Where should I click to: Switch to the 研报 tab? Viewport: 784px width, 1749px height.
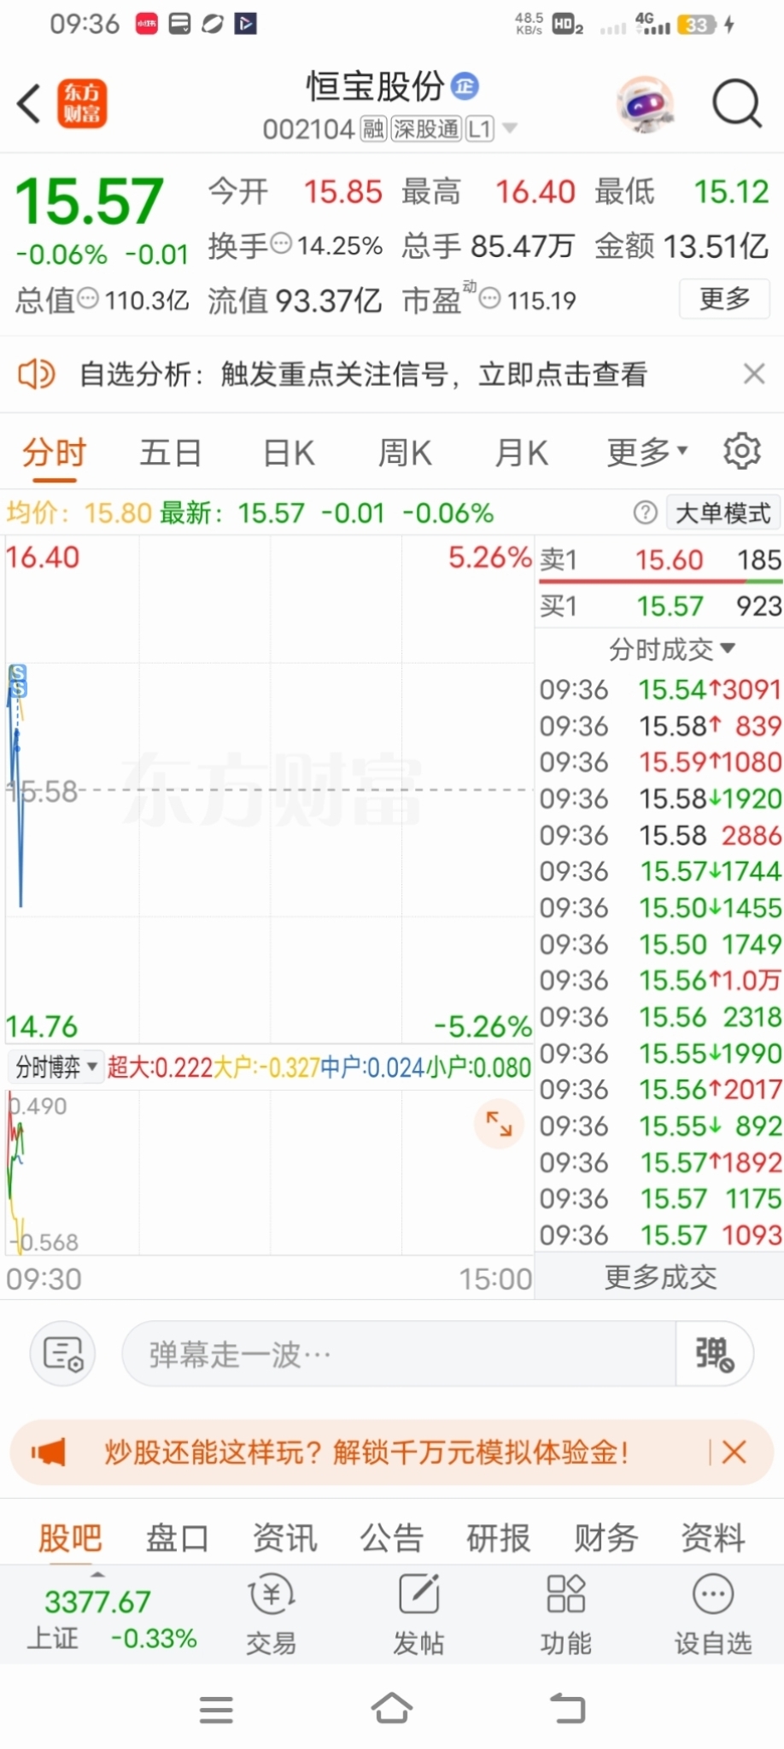[x=499, y=1538]
